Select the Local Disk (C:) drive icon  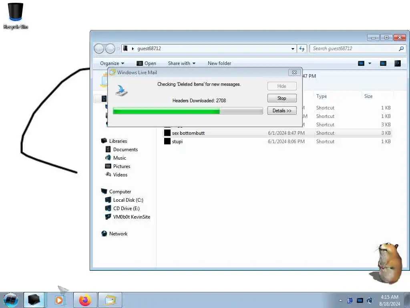(108, 200)
